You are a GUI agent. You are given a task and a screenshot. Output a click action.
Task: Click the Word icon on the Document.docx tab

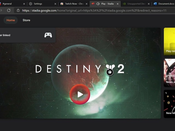click(x=155, y=4)
